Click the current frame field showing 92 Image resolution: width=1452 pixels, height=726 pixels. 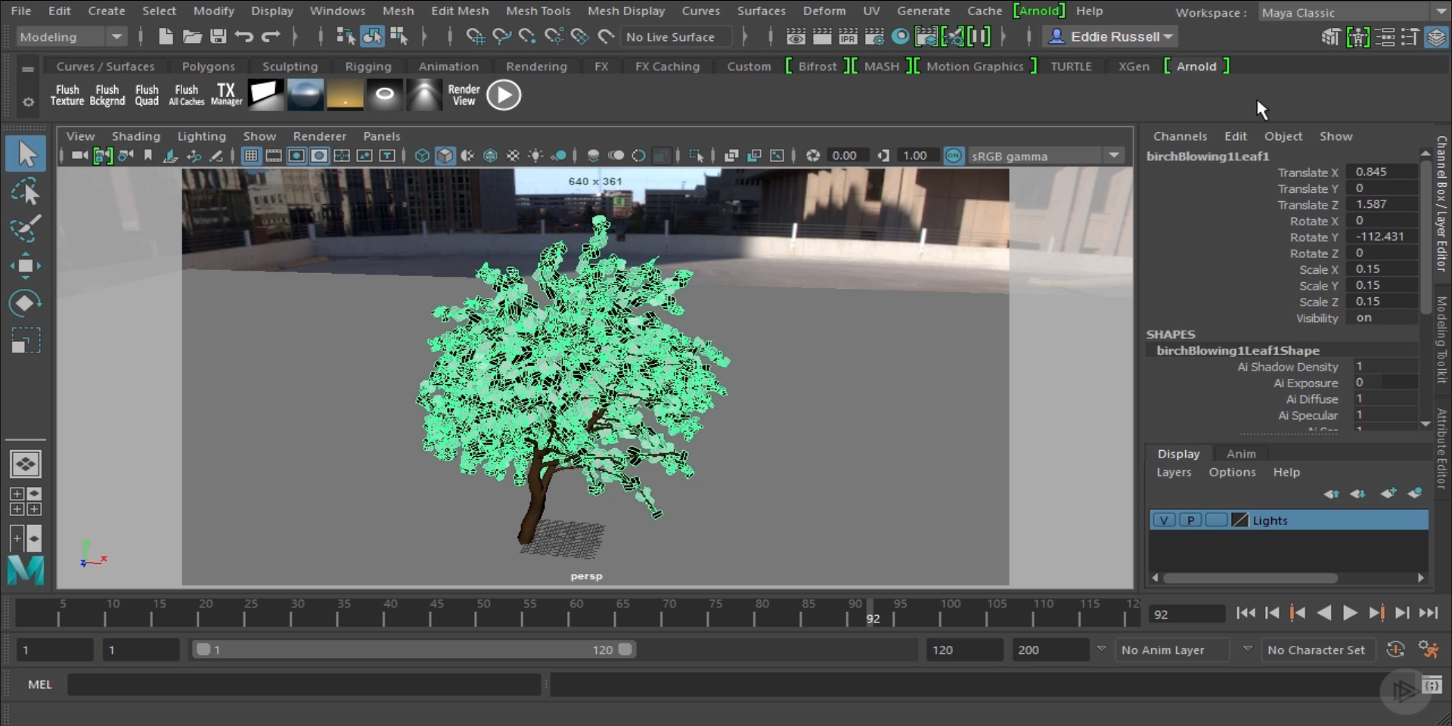tap(1186, 614)
